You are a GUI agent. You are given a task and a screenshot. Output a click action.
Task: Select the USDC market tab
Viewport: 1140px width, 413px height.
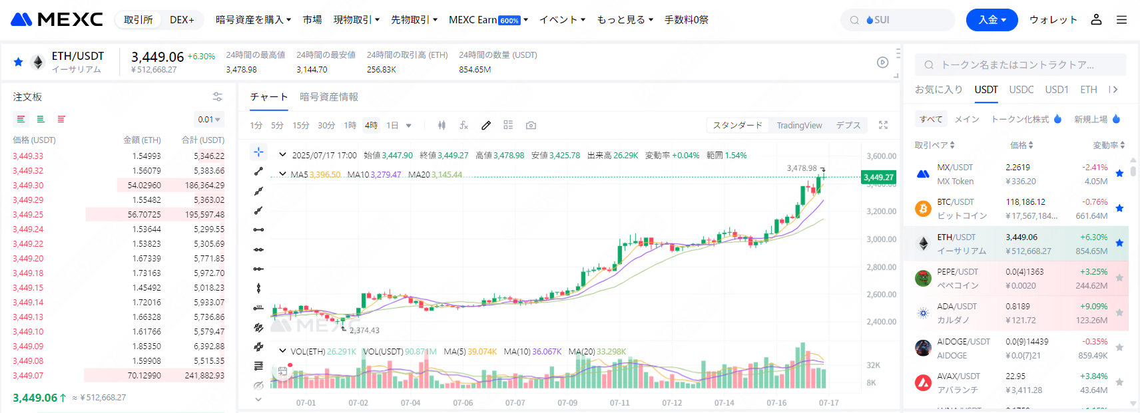coord(1021,90)
